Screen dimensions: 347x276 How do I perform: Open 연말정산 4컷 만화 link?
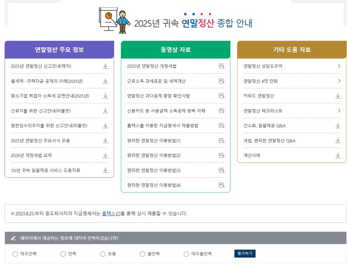coord(261,81)
